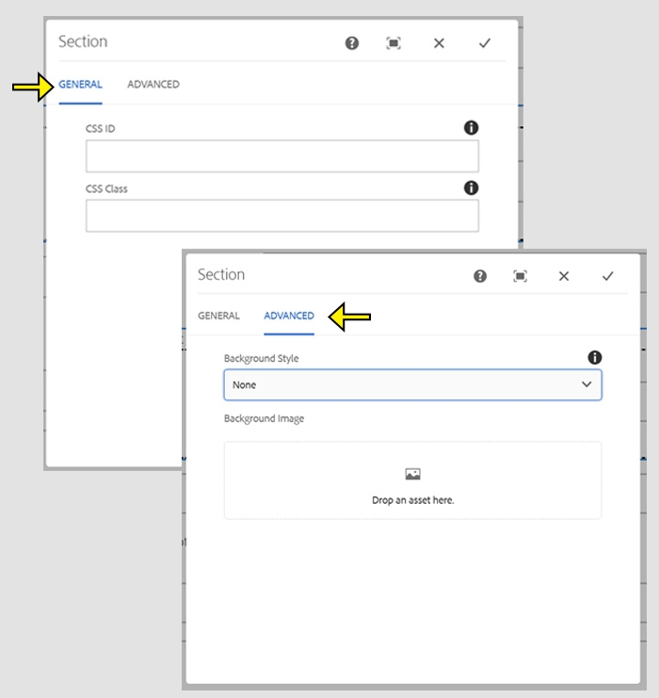Cancel the front Section dialog with X
The height and width of the screenshot is (698, 659).
pos(564,276)
